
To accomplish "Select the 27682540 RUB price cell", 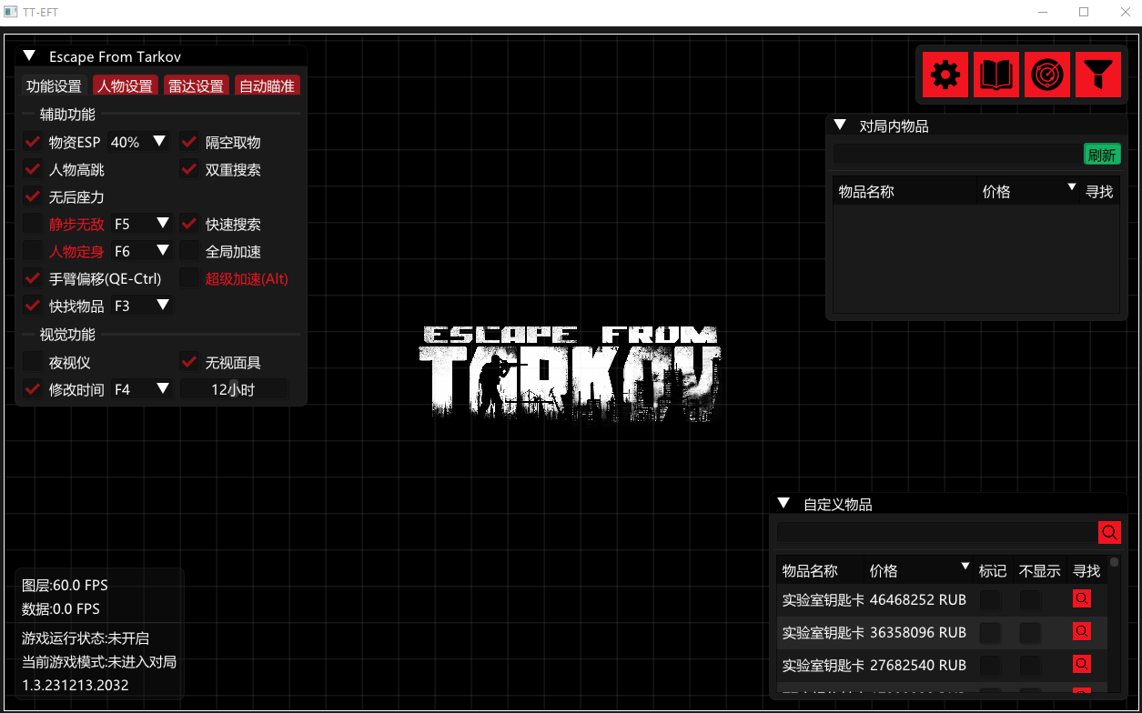I will coord(918,665).
